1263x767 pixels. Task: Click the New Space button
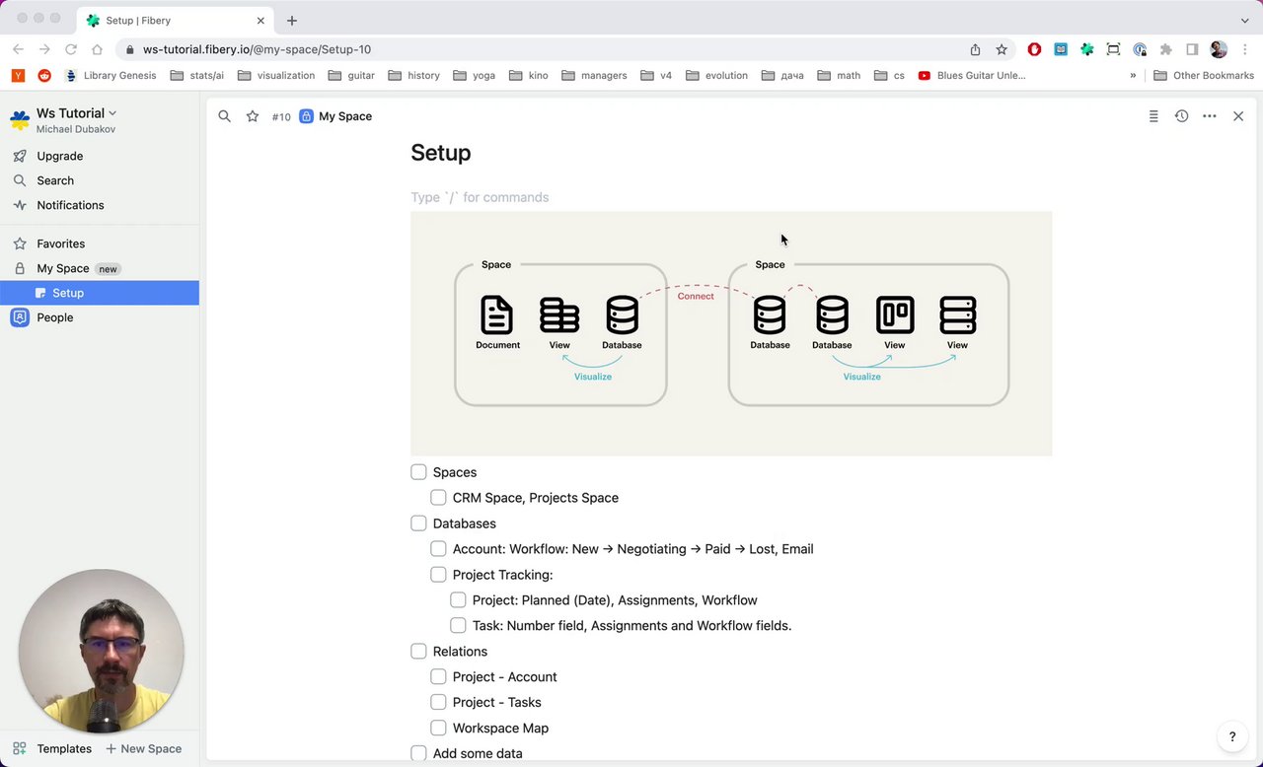pos(144,748)
